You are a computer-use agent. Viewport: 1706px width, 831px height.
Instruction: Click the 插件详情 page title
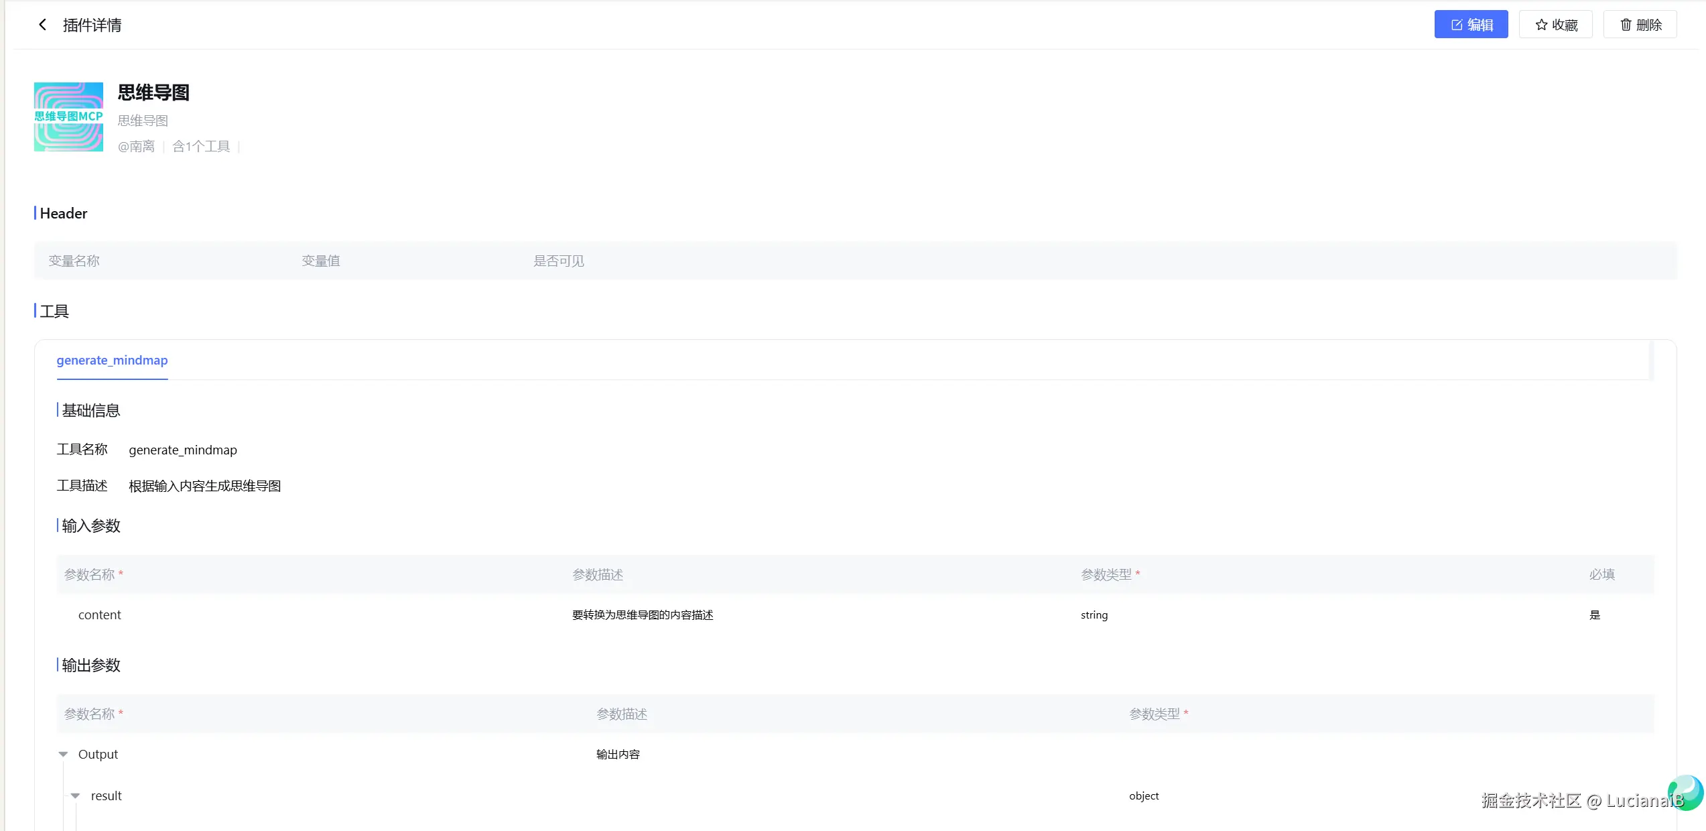pos(92,25)
